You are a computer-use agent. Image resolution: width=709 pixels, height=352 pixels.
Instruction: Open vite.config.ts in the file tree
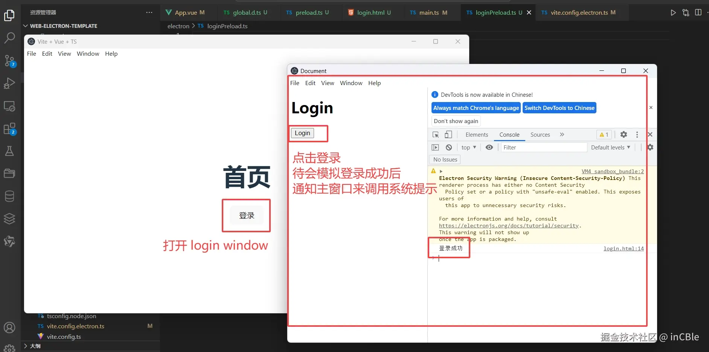64,337
